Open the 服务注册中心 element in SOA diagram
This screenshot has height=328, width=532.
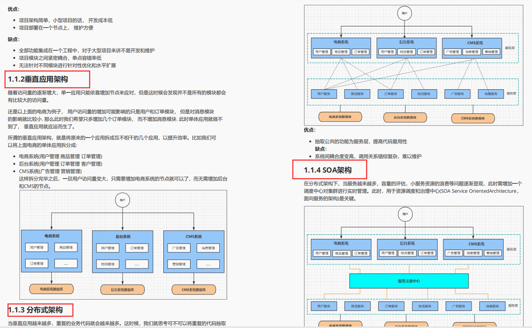click(x=409, y=281)
